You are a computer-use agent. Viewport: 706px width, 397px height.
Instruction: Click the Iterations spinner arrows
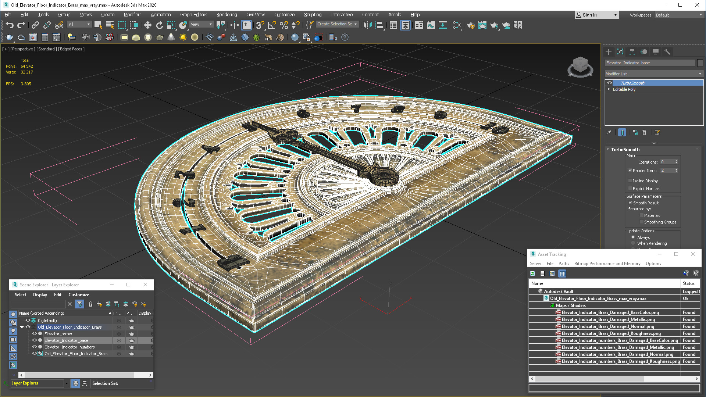point(676,162)
